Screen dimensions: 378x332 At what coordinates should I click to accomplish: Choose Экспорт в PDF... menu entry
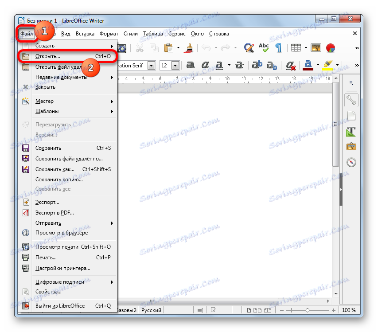click(67, 213)
